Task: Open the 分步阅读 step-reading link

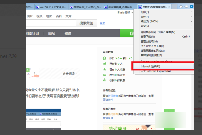Action: point(70,74)
